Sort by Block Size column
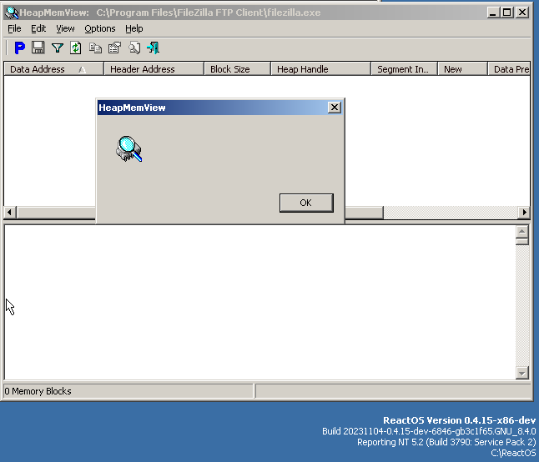Image resolution: width=539 pixels, height=462 pixels. coord(230,69)
